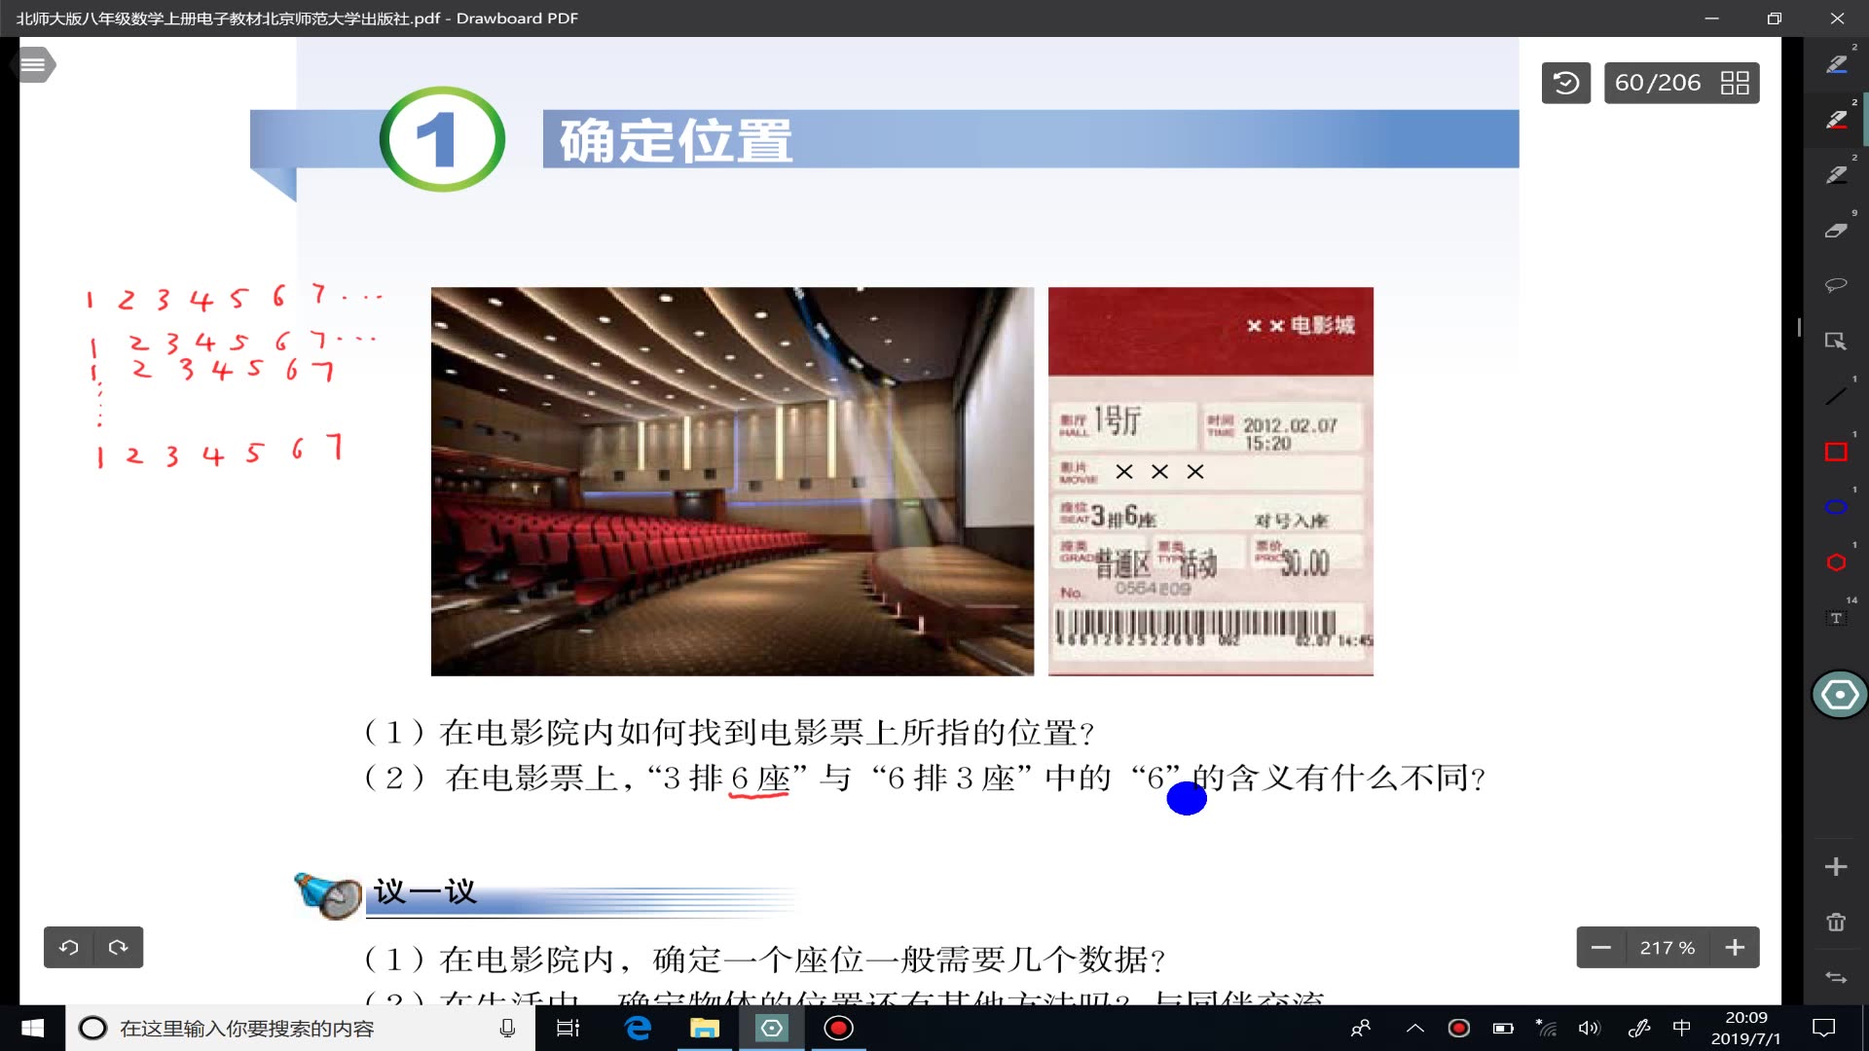Open the page grid overview
Image resolution: width=1869 pixels, height=1051 pixels.
(1737, 83)
